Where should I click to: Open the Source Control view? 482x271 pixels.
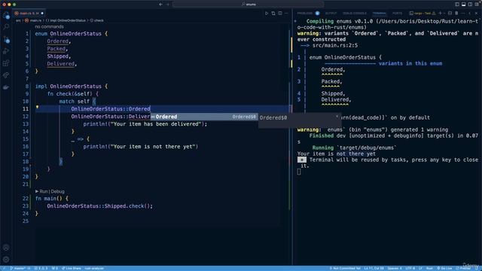click(6, 39)
